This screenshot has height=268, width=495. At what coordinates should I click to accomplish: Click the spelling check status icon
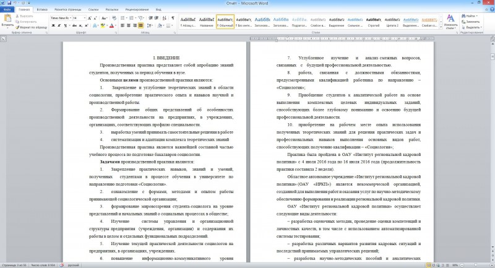tap(62, 265)
